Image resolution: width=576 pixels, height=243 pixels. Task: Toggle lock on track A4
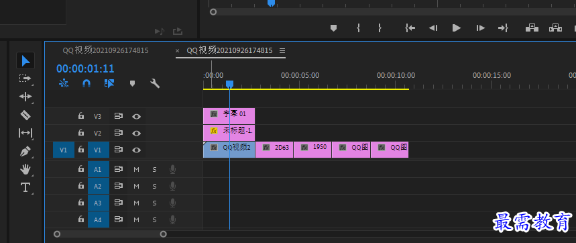(81, 220)
